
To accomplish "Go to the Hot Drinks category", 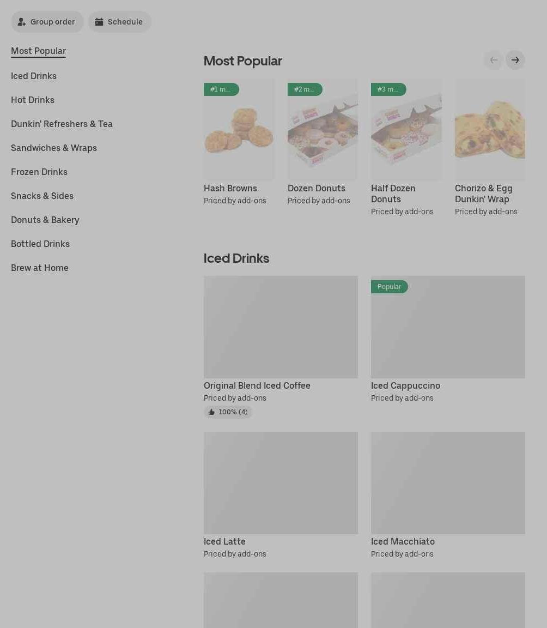I will (33, 100).
